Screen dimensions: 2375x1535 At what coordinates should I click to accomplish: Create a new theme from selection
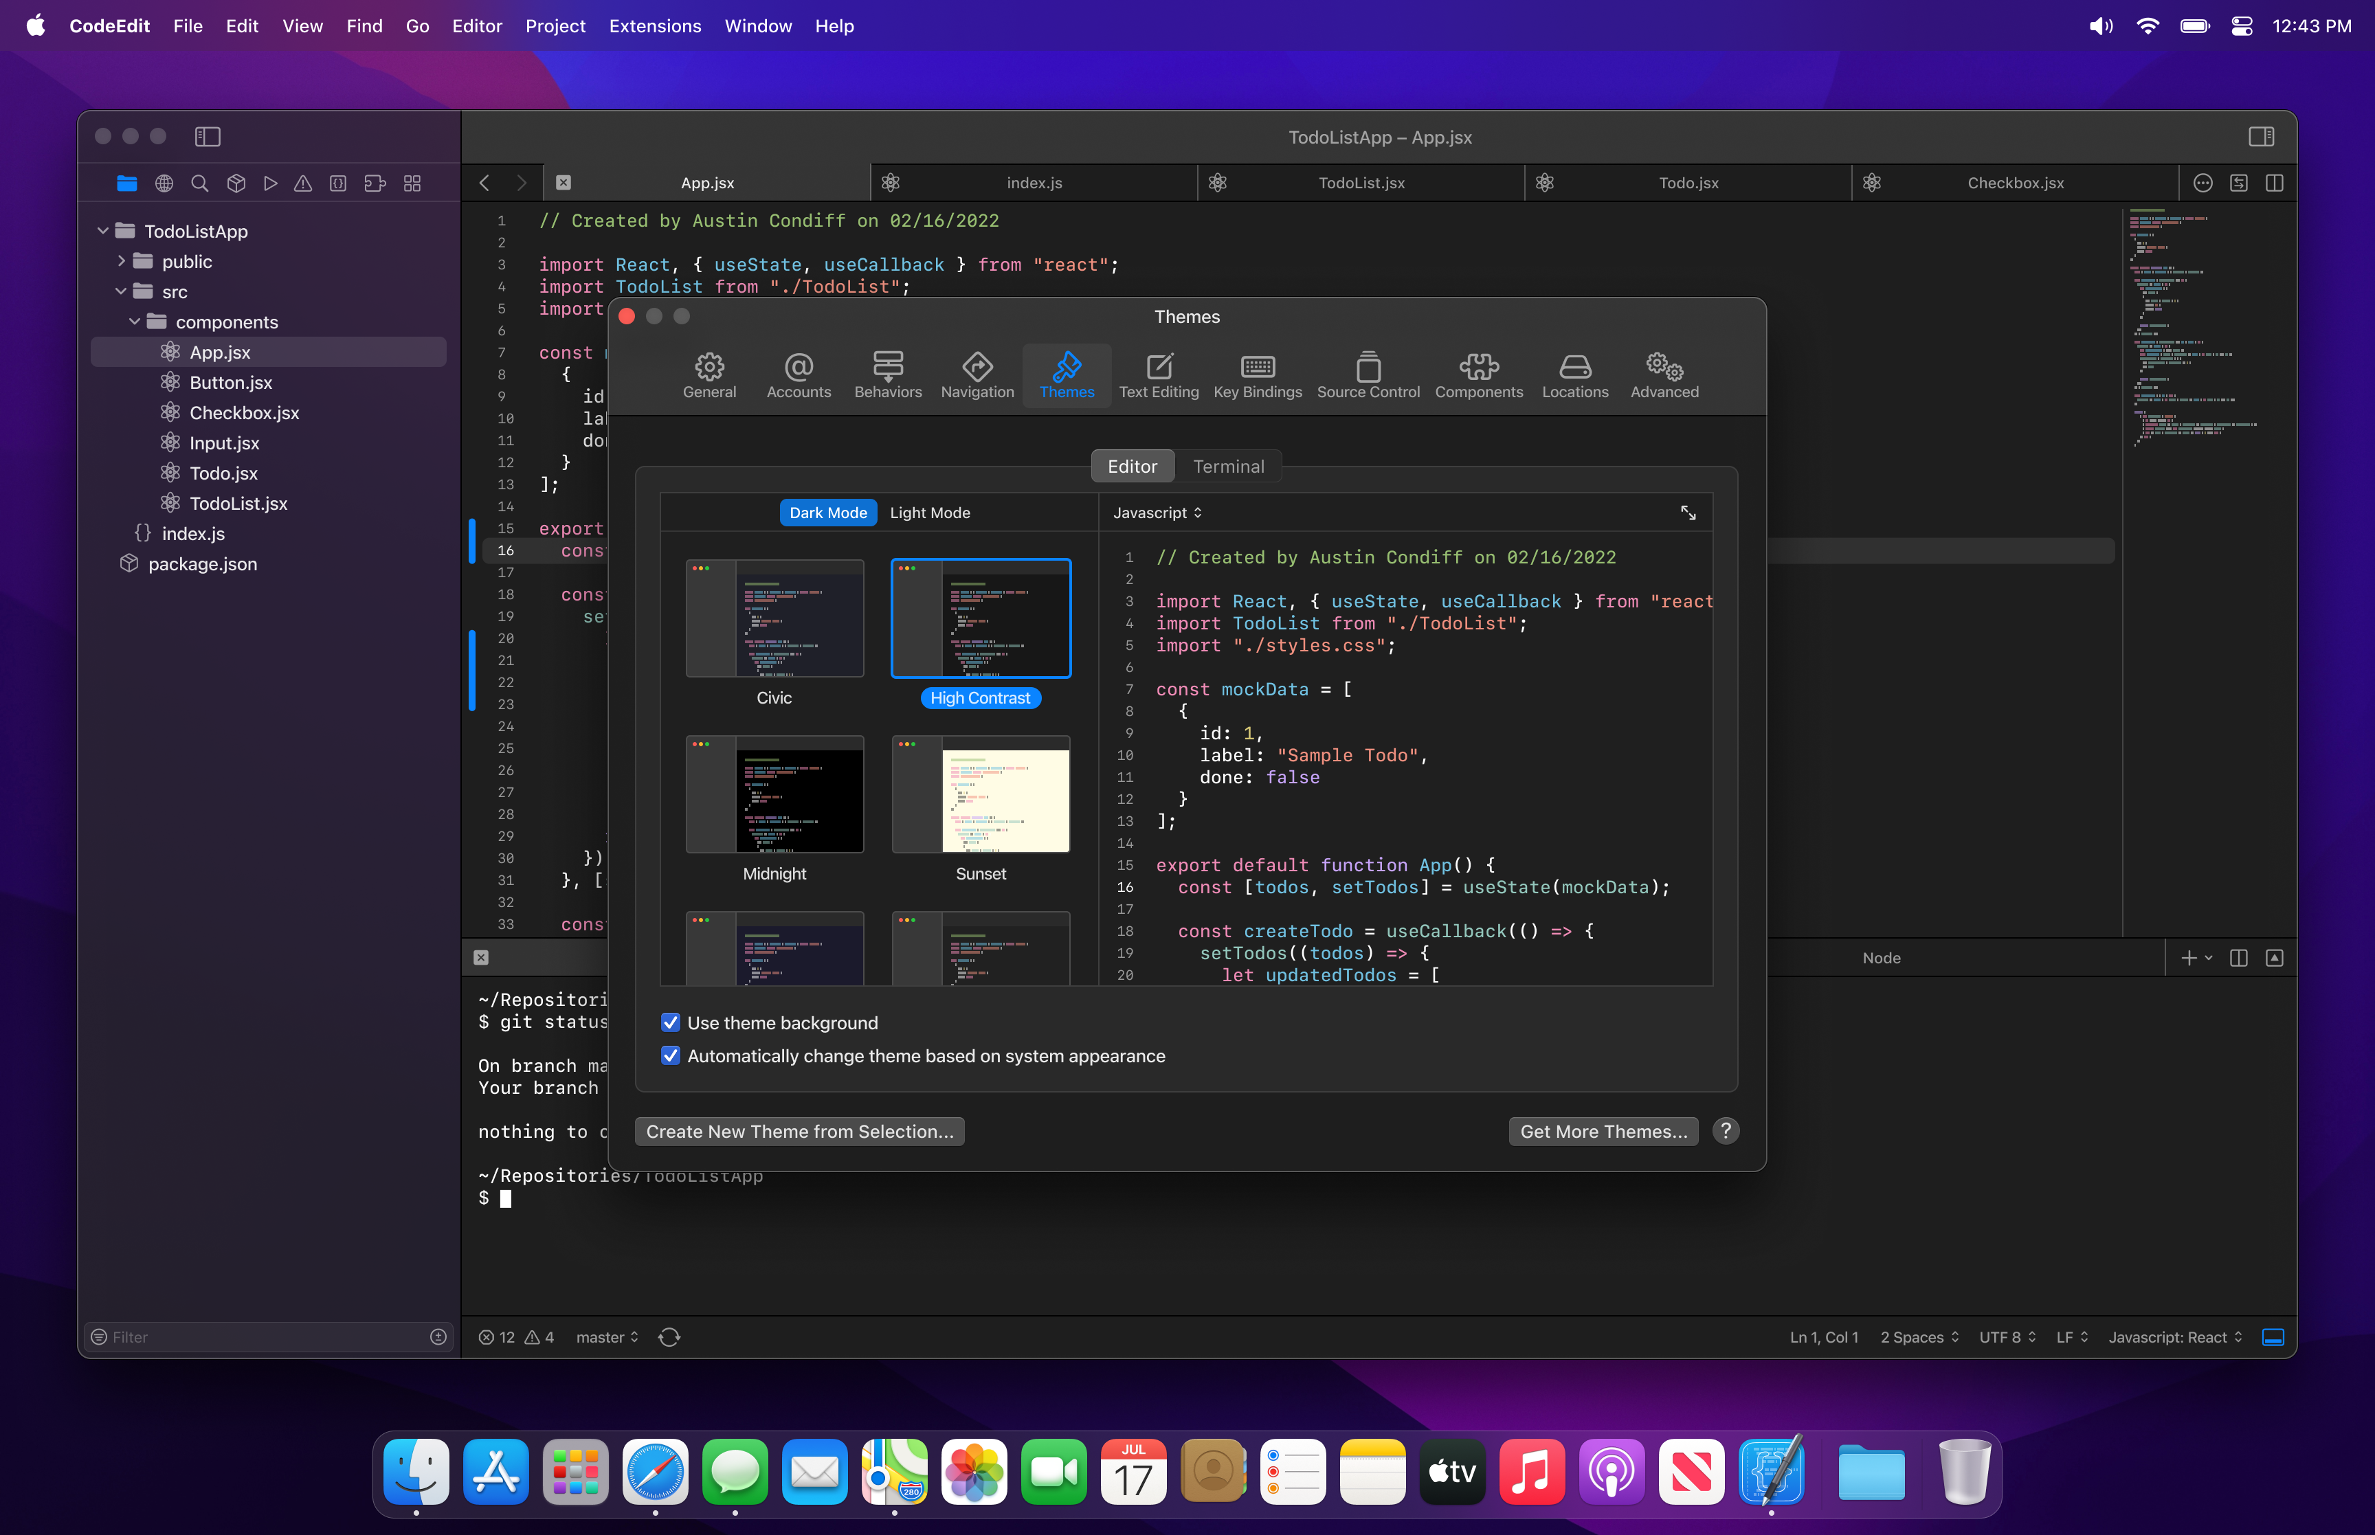799,1130
